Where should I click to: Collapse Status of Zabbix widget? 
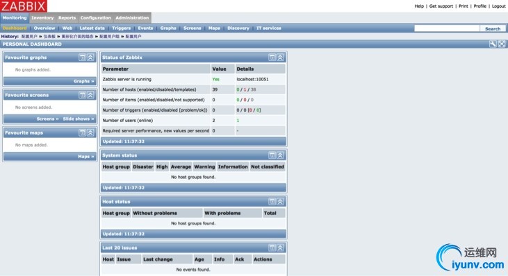[x=280, y=58]
